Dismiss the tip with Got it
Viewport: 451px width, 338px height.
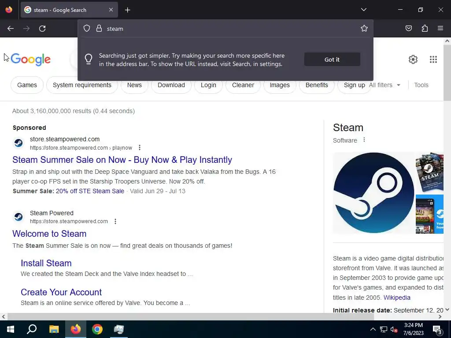[332, 59]
